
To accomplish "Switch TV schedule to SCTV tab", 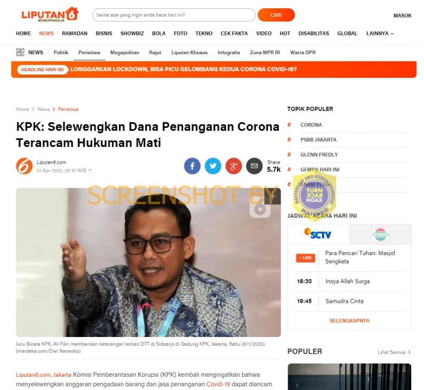I will [319, 234].
